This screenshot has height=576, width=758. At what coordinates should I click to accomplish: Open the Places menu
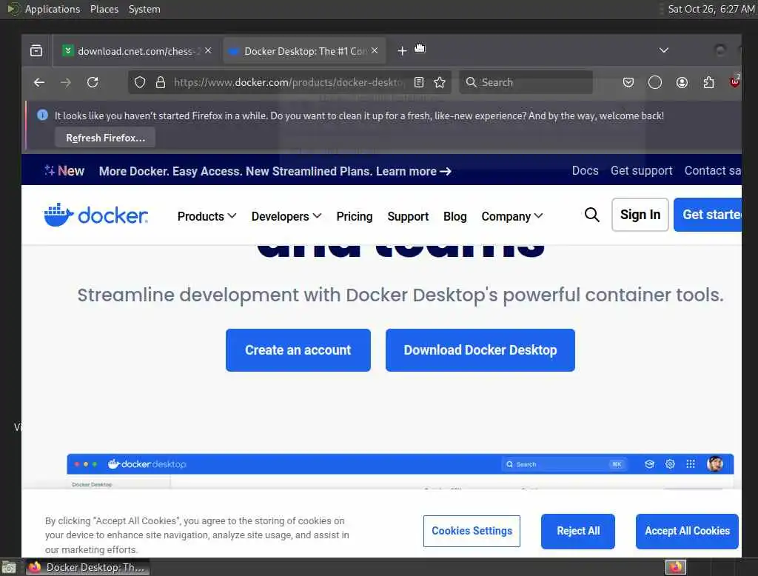104,9
